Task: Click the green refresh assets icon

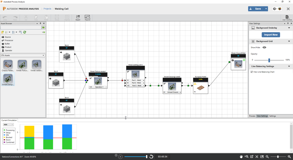Action: click(x=24, y=32)
